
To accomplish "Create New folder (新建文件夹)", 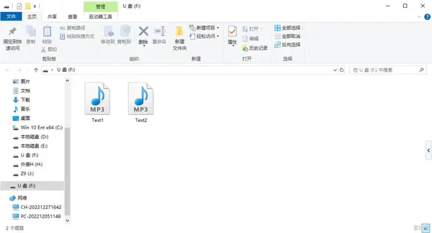I will 179,38.
